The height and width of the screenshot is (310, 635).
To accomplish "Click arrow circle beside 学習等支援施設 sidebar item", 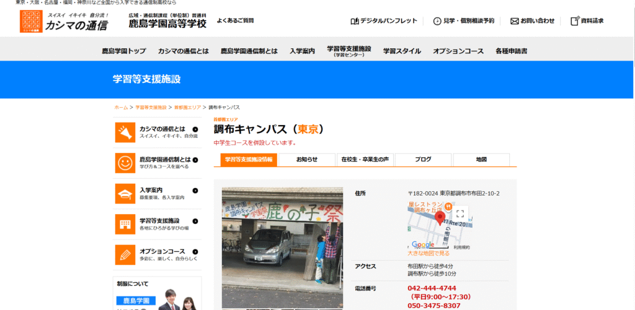I will [195, 221].
